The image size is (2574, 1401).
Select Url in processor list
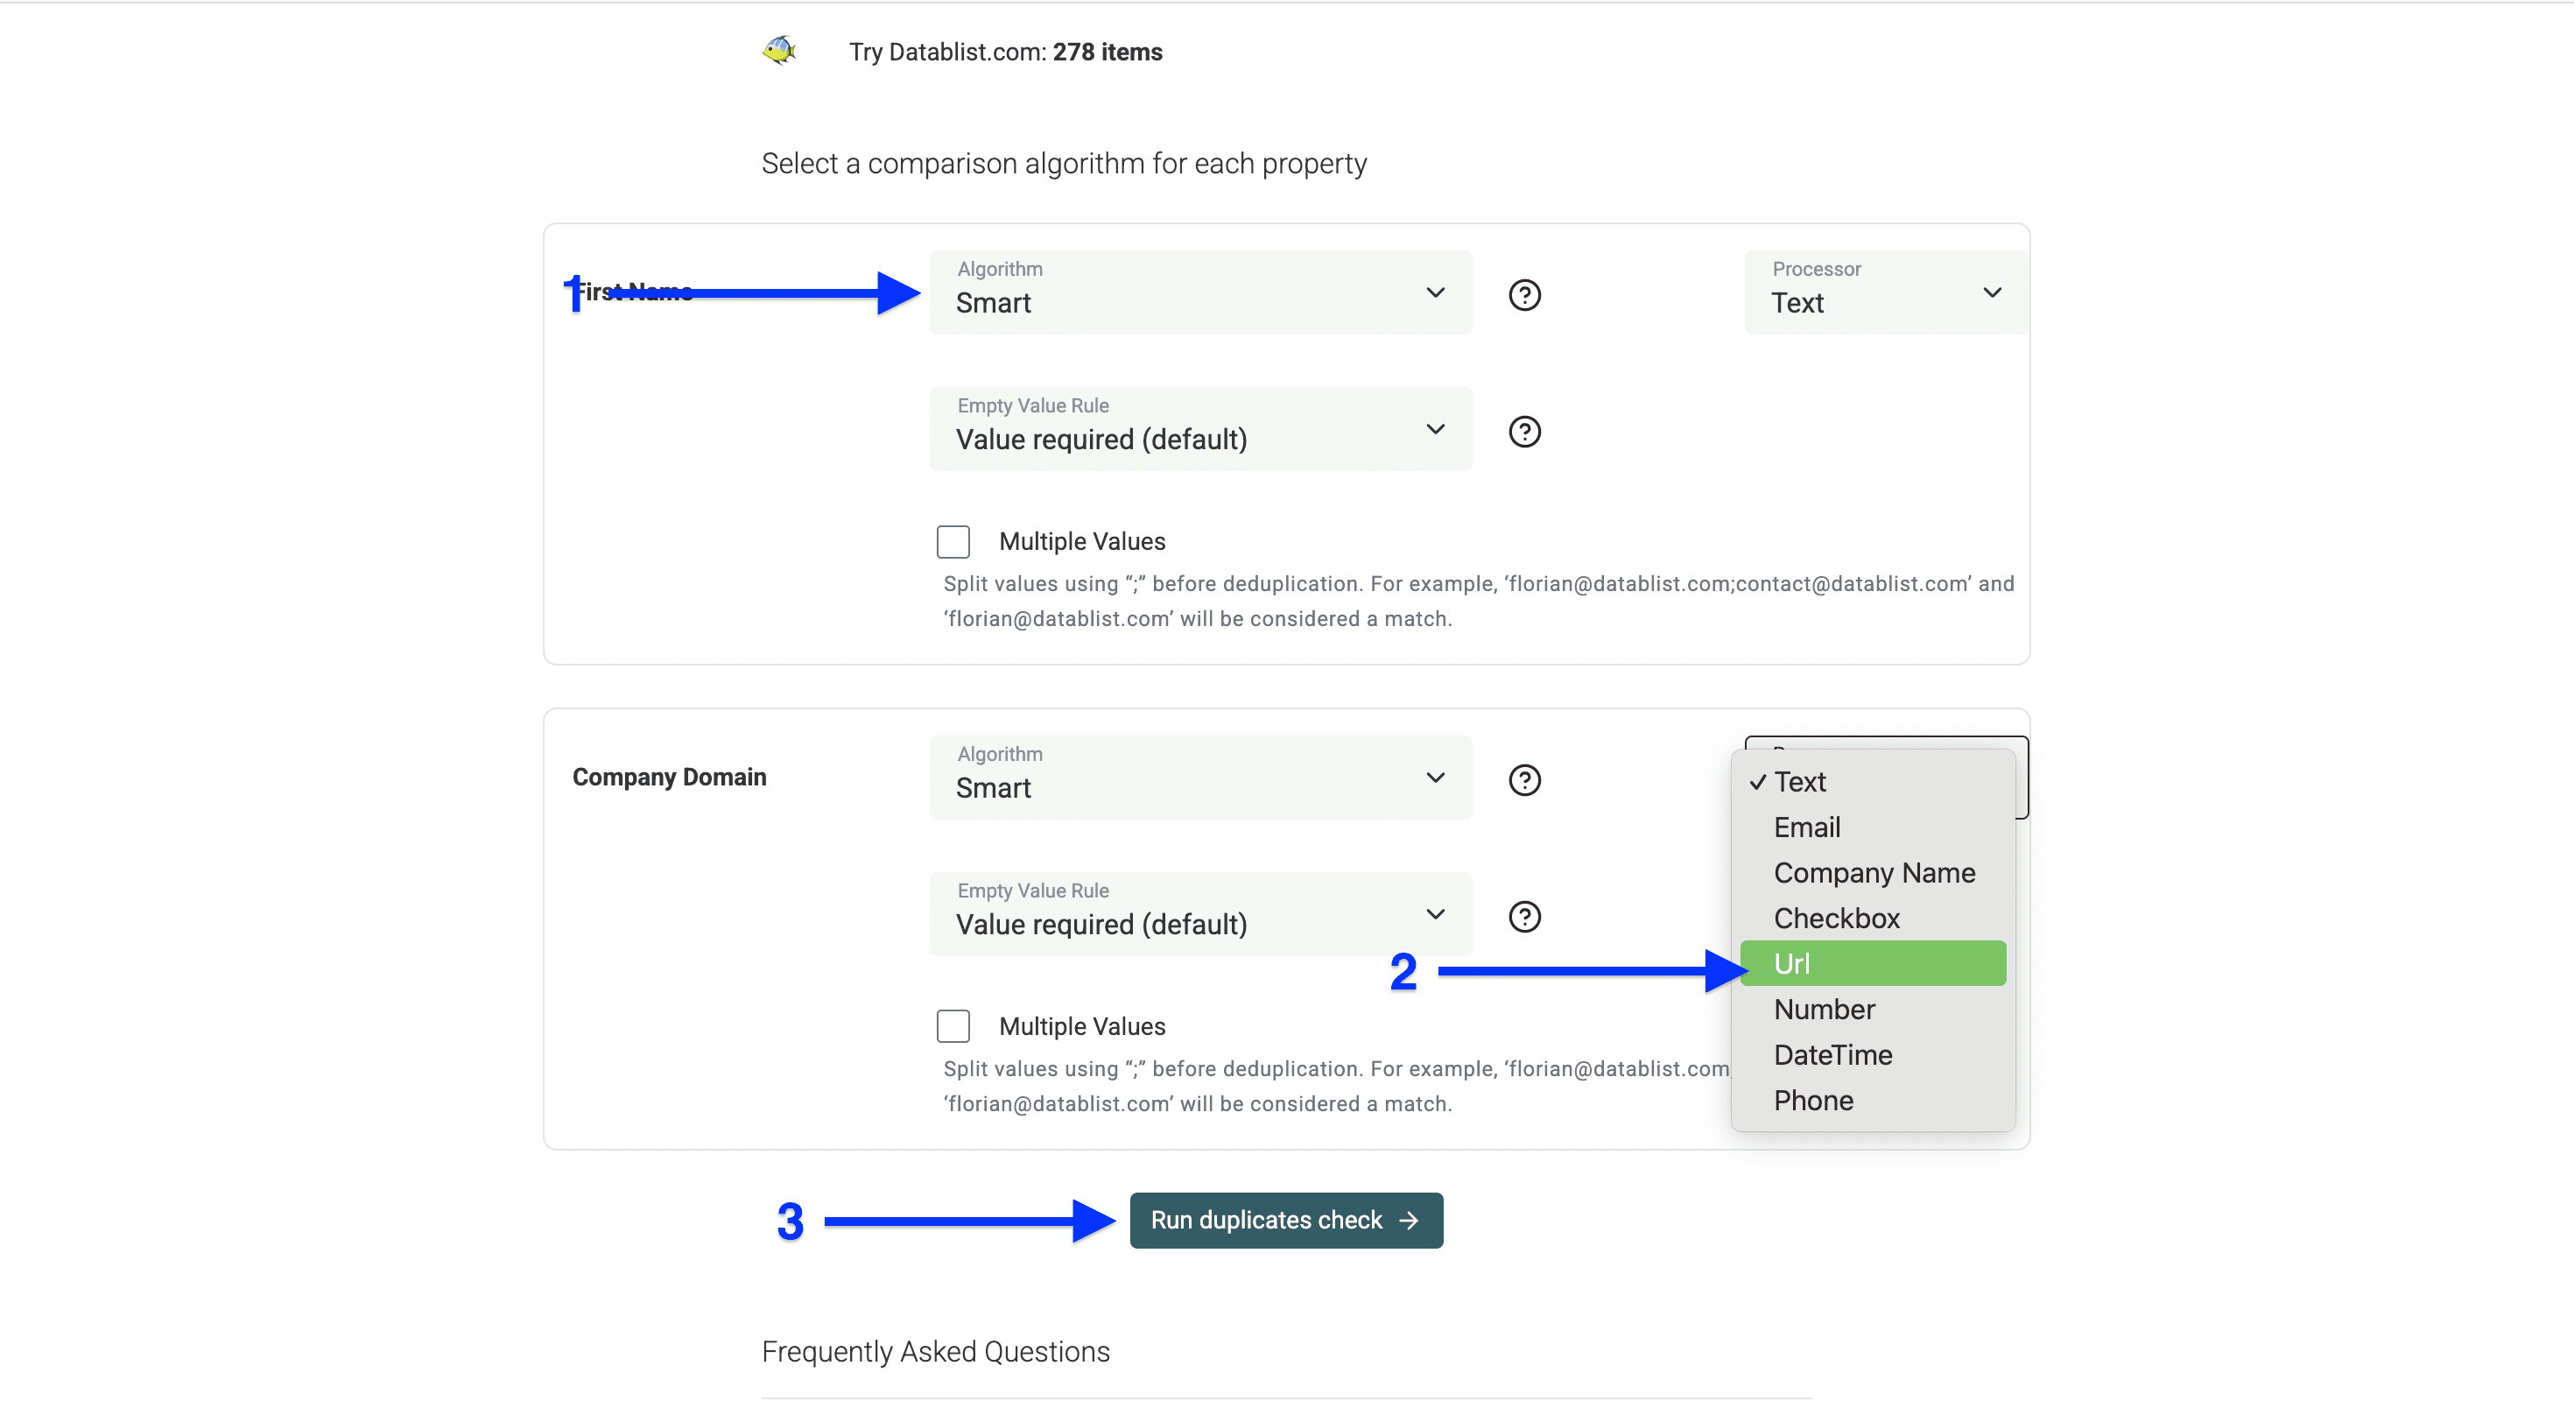[1872, 963]
